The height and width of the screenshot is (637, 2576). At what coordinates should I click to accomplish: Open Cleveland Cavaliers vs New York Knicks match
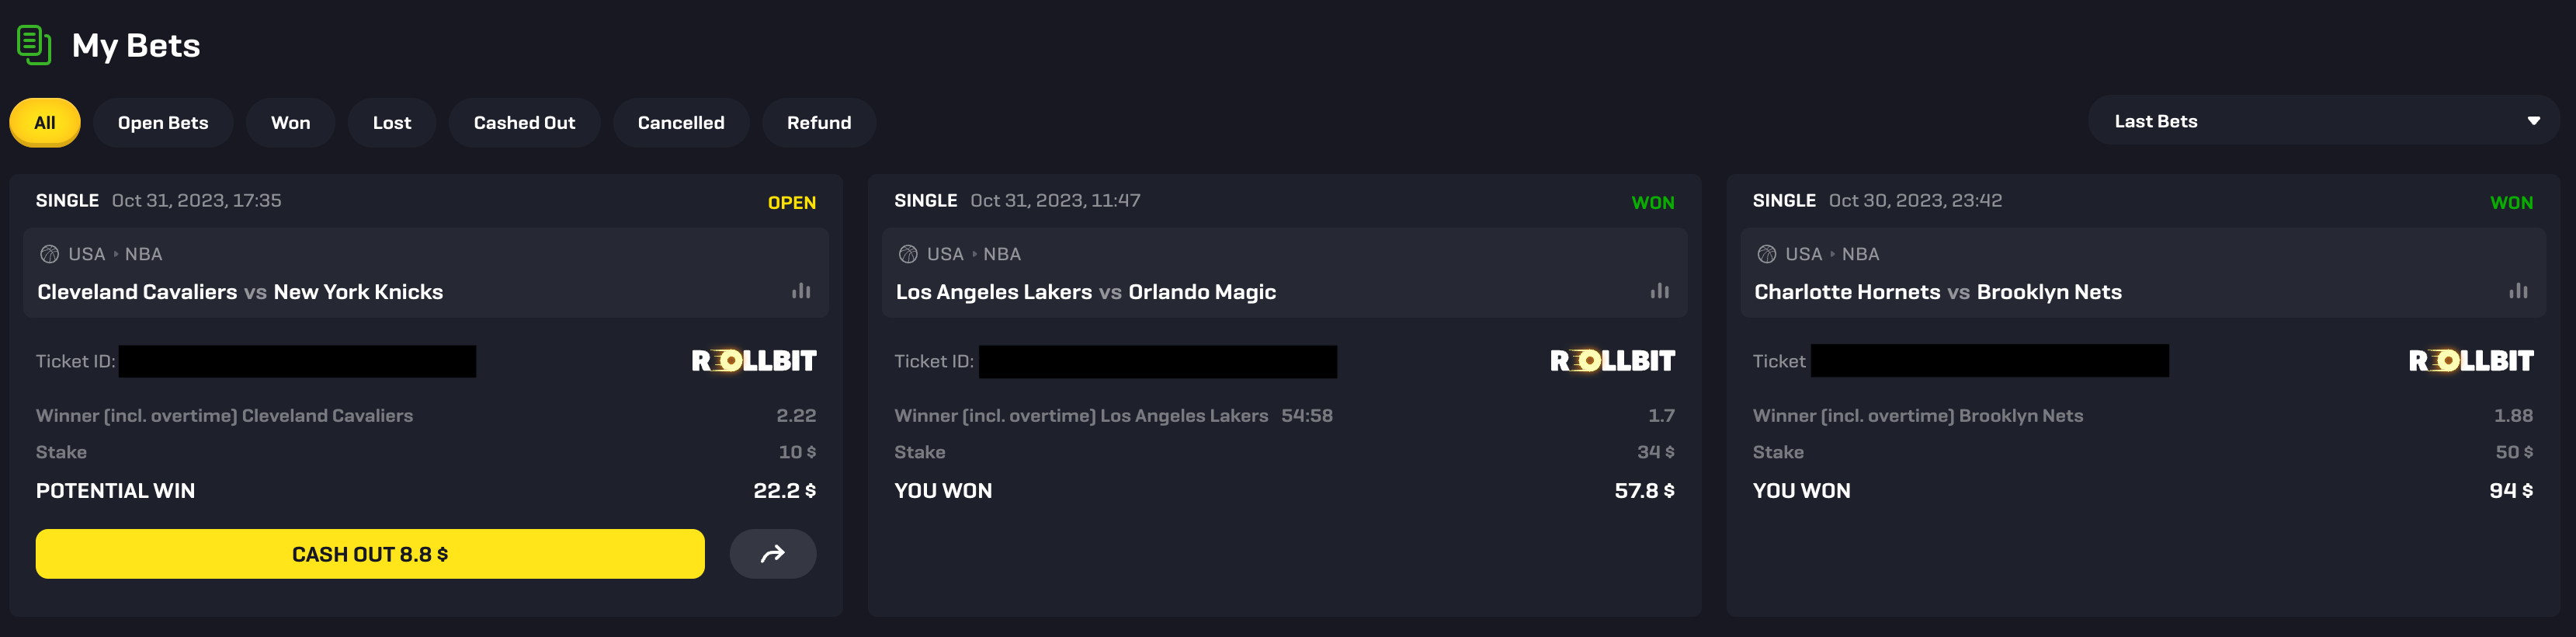(x=240, y=292)
